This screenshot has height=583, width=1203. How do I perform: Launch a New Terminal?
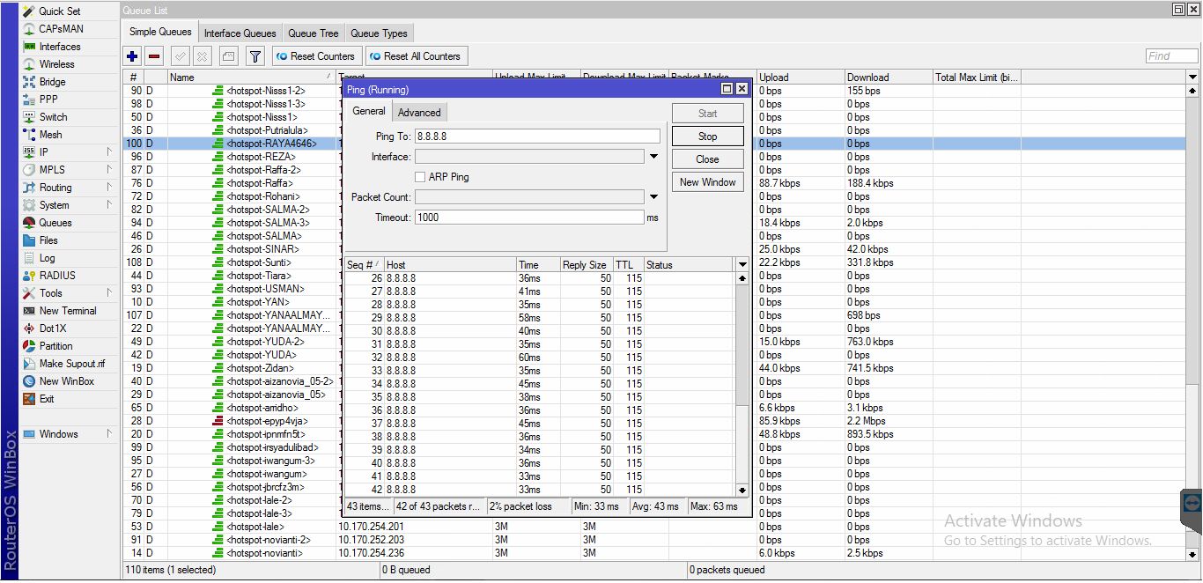coord(68,311)
